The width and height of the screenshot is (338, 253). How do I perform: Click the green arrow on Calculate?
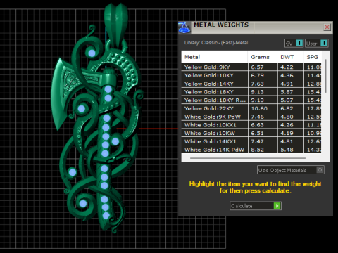click(277, 206)
